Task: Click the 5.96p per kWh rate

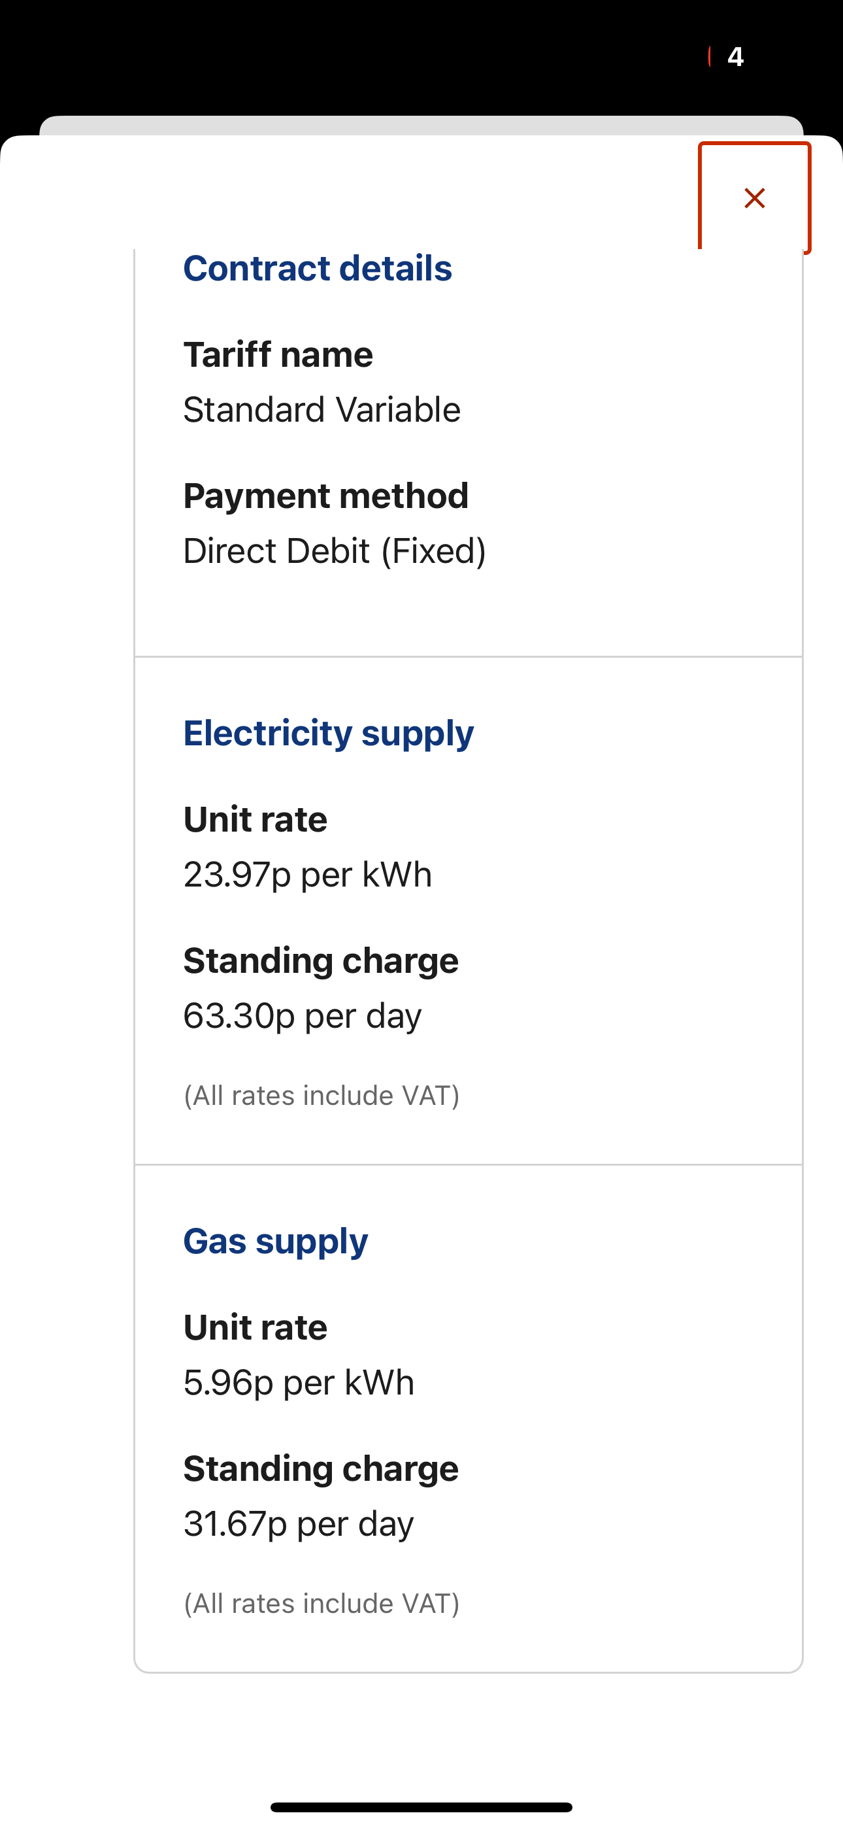Action: click(299, 1382)
